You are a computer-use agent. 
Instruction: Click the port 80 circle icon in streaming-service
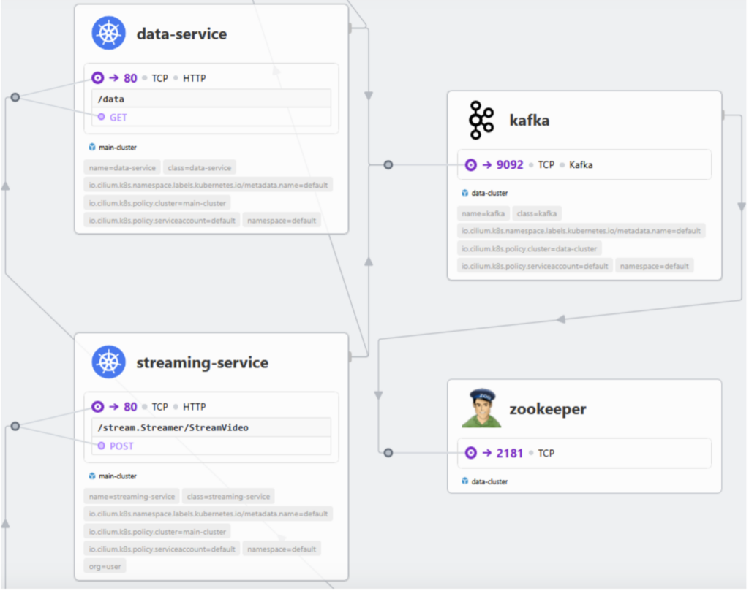click(x=98, y=407)
